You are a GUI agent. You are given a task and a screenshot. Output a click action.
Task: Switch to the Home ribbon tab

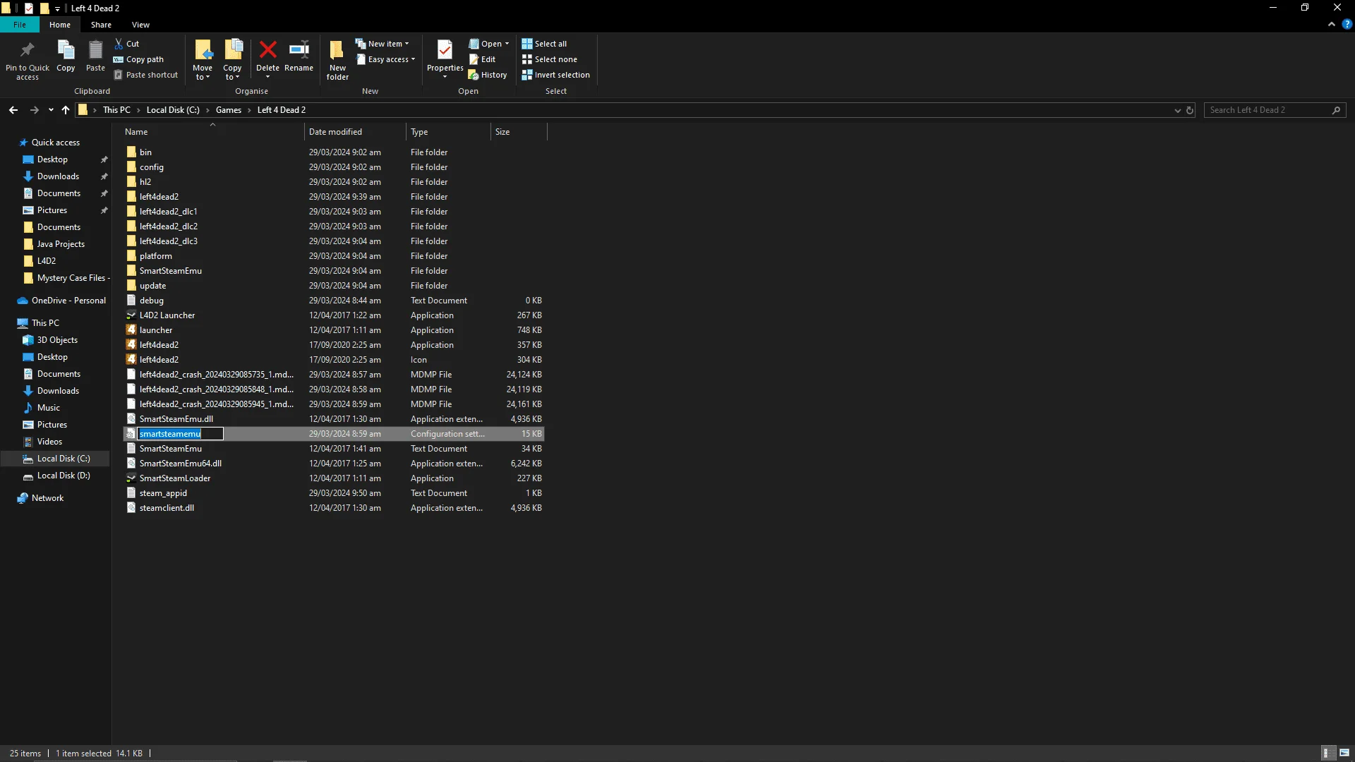coord(60,25)
